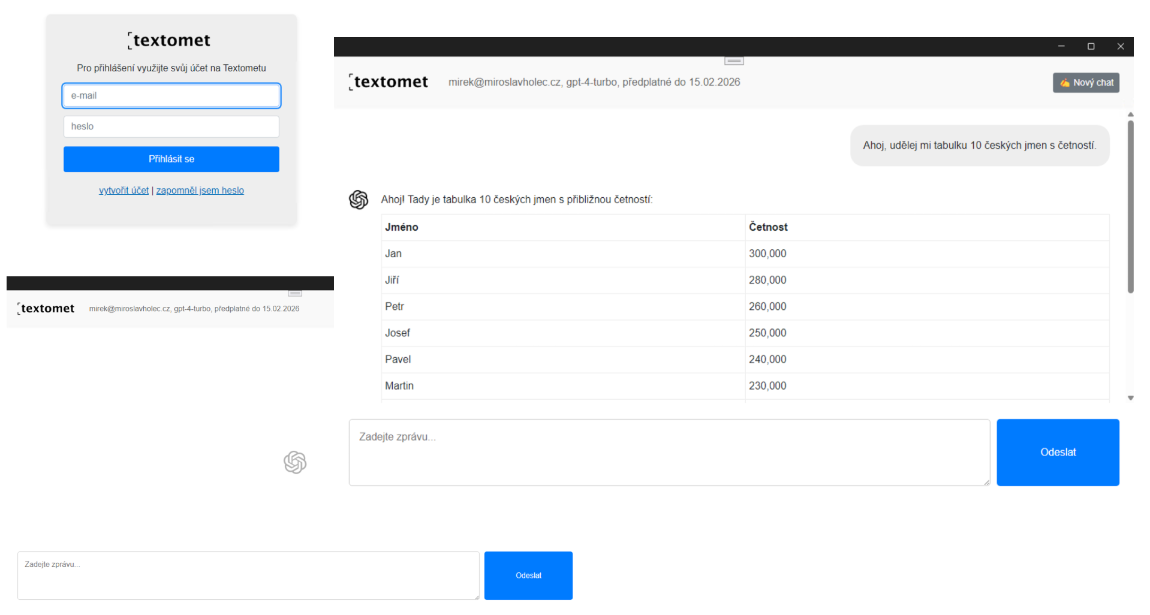Image resolution: width=1150 pixels, height=615 pixels.
Task: Select the Martin table cell
Action: click(563, 385)
